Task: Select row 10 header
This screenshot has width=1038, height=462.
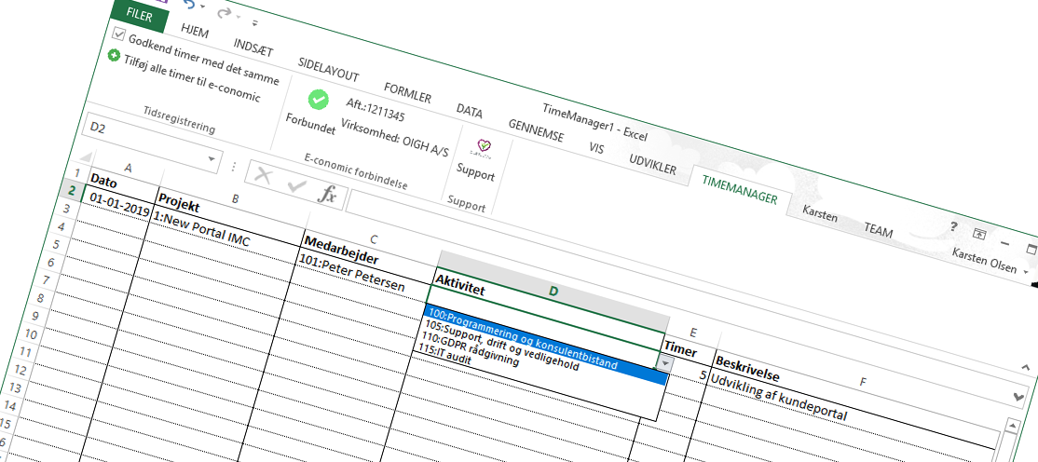Action: click(33, 334)
